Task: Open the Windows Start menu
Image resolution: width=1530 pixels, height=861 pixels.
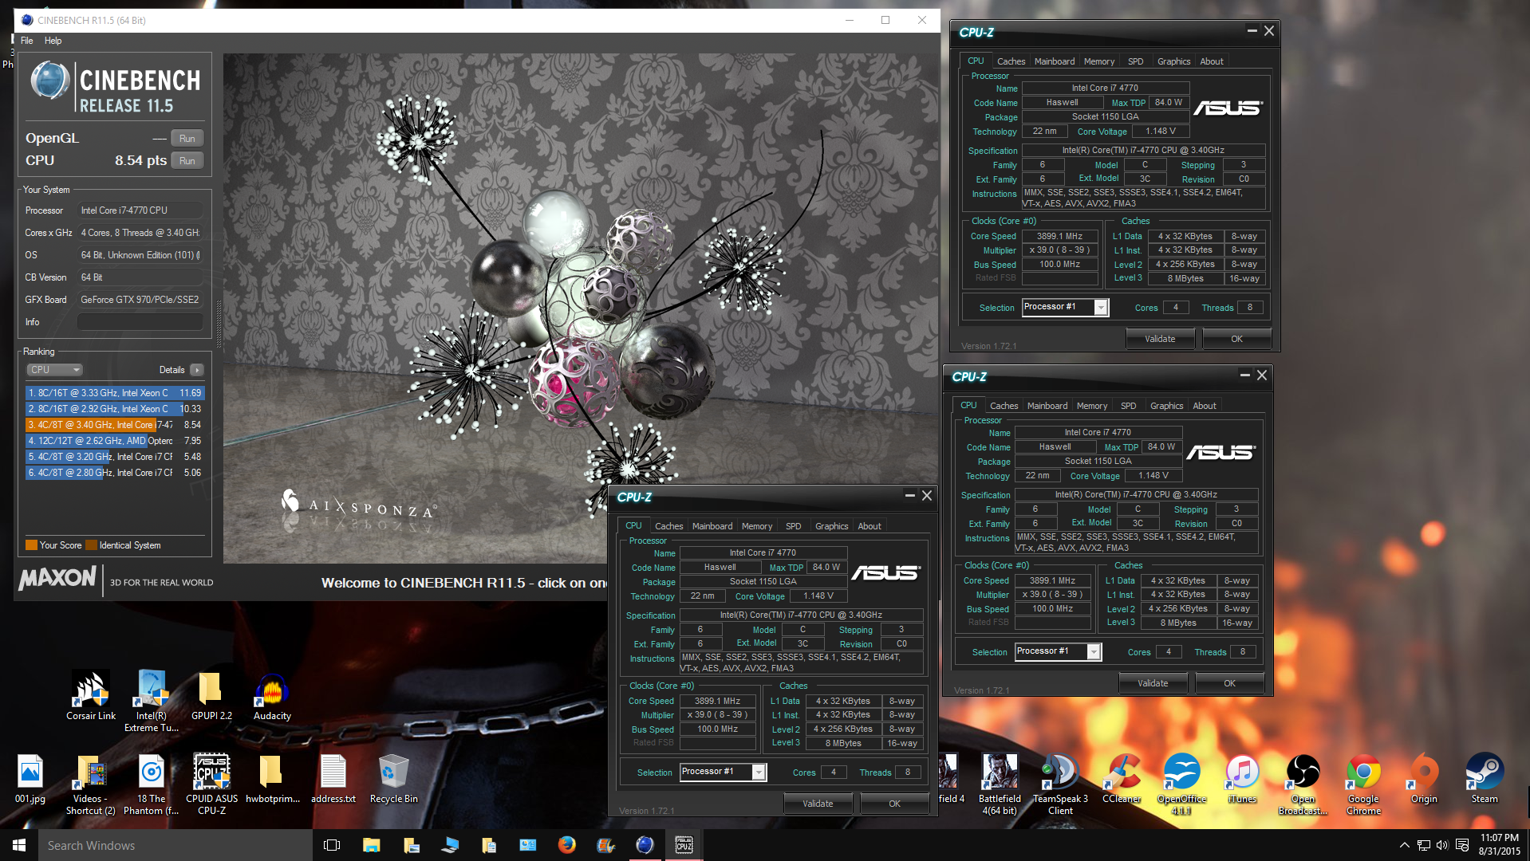Action: click(x=19, y=845)
